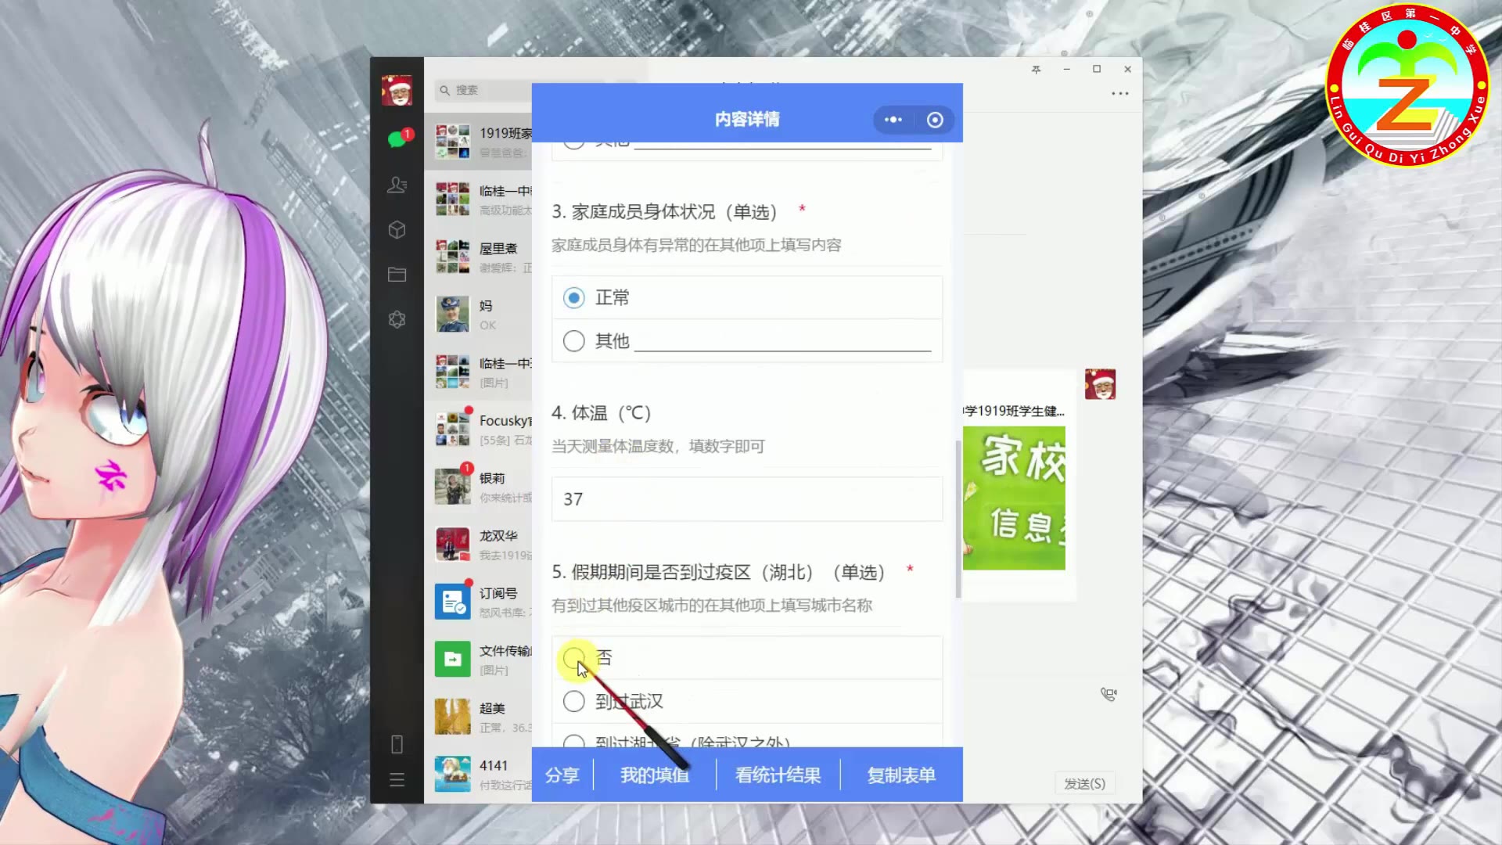Pin the WeChat window on top
This screenshot has width=1502, height=845.
[1036, 69]
